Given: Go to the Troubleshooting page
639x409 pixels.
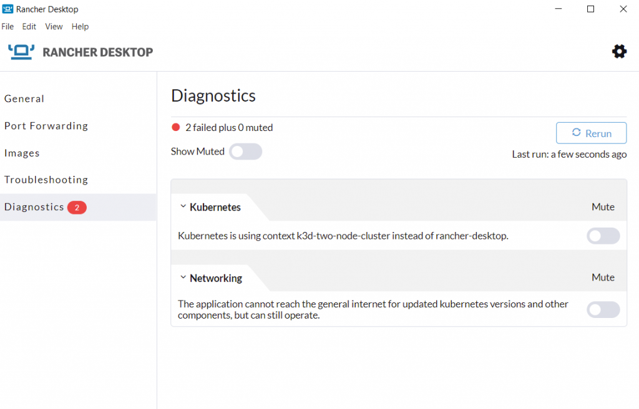Looking at the screenshot, I should point(46,180).
